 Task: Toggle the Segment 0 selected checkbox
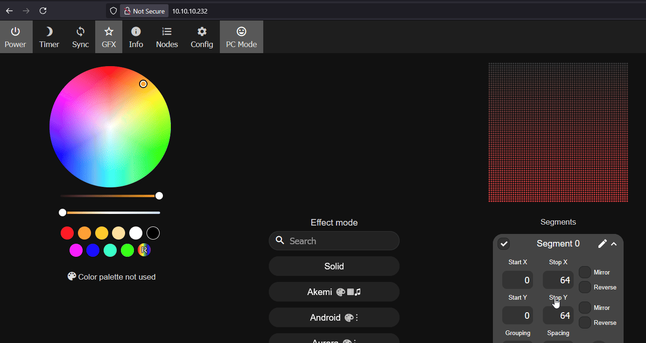504,244
